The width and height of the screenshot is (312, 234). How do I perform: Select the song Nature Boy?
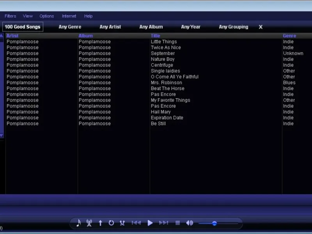pos(163,59)
